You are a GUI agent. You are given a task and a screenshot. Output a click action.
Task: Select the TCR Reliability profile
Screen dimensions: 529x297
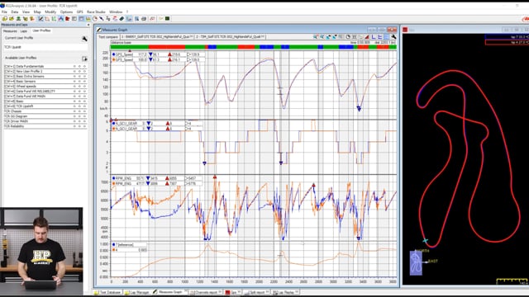click(x=45, y=126)
